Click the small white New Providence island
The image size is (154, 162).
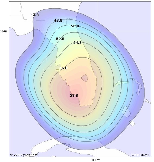tap(132, 123)
